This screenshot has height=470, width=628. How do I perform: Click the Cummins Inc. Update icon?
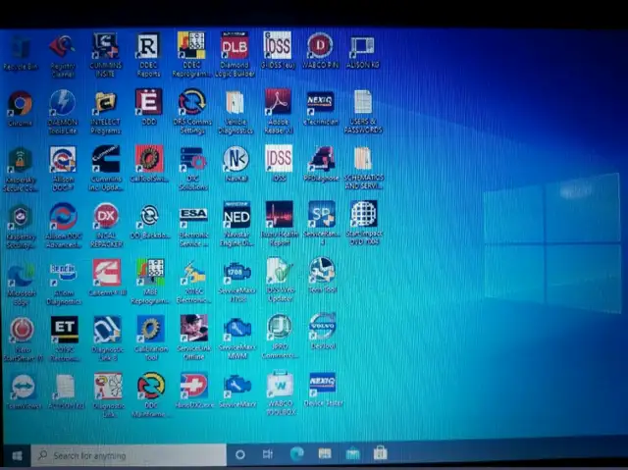coord(106,159)
